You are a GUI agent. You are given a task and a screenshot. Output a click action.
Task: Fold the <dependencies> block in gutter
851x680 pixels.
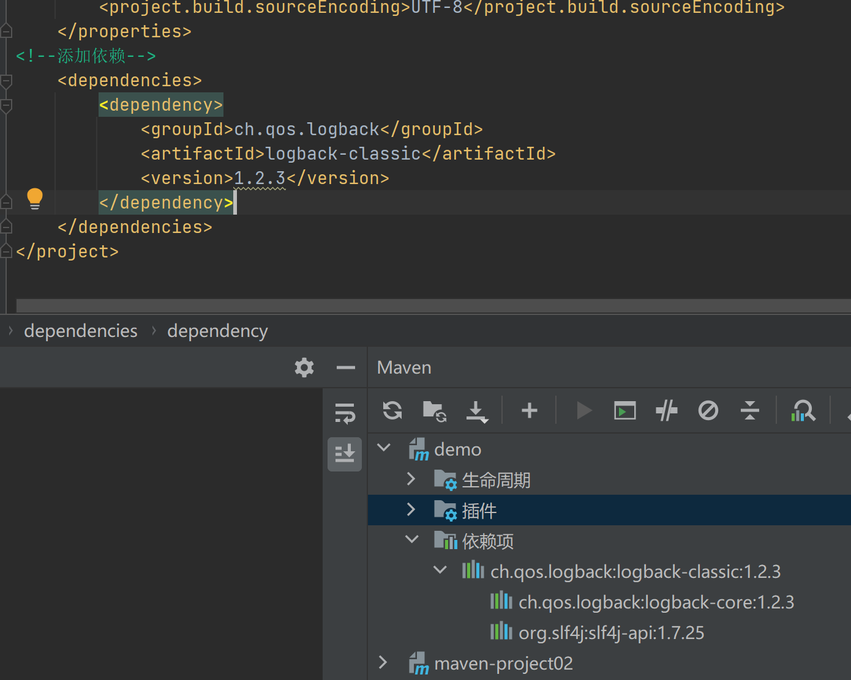coord(6,81)
